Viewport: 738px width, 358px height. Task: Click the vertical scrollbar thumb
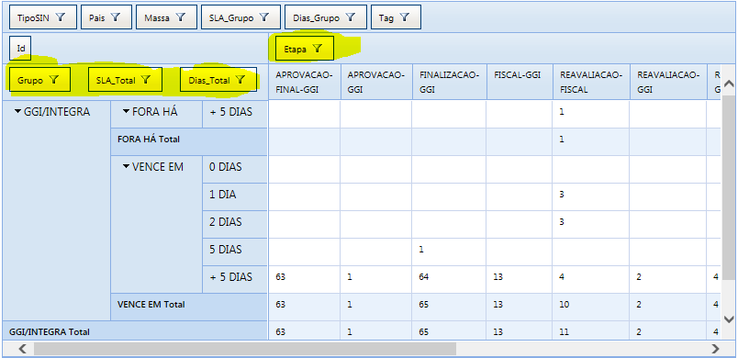coord(729,188)
